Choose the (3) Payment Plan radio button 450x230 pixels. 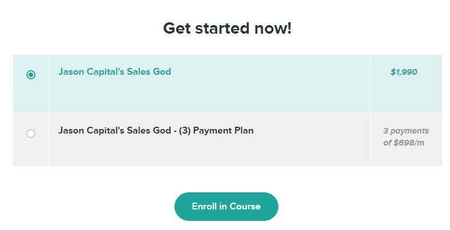click(31, 133)
